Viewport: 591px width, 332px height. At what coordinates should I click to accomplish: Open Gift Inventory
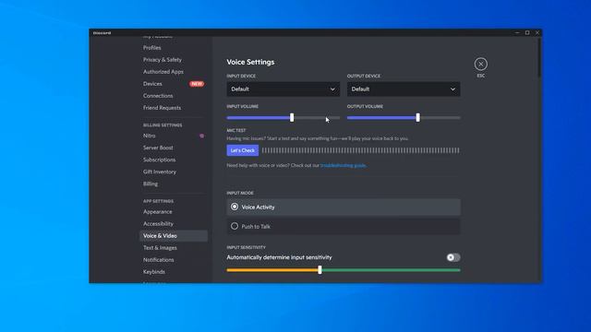(x=160, y=172)
